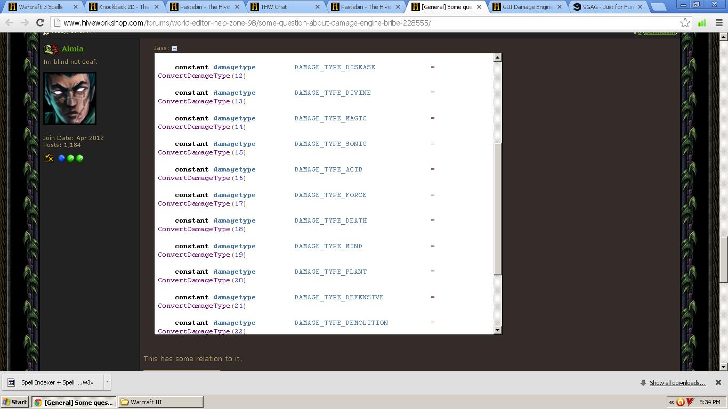Image resolution: width=728 pixels, height=409 pixels.
Task: Close the GUI Damage Engine tab
Action: (560, 7)
